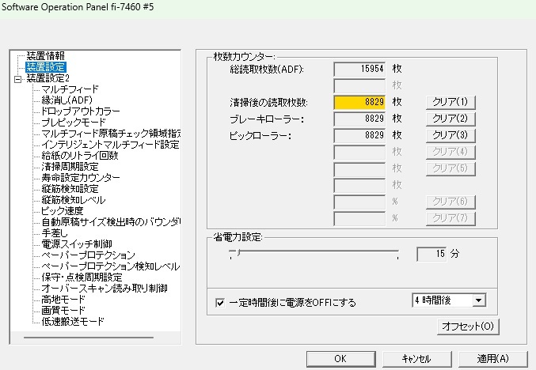Select 装置情報 in the tree

(45, 55)
